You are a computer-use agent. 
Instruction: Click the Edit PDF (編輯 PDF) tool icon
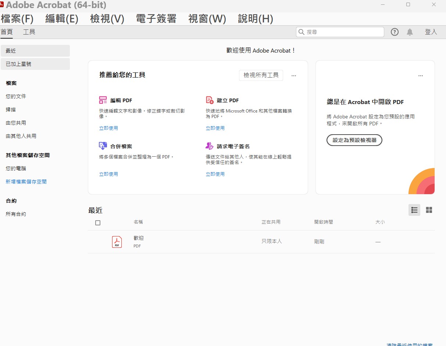tap(103, 100)
